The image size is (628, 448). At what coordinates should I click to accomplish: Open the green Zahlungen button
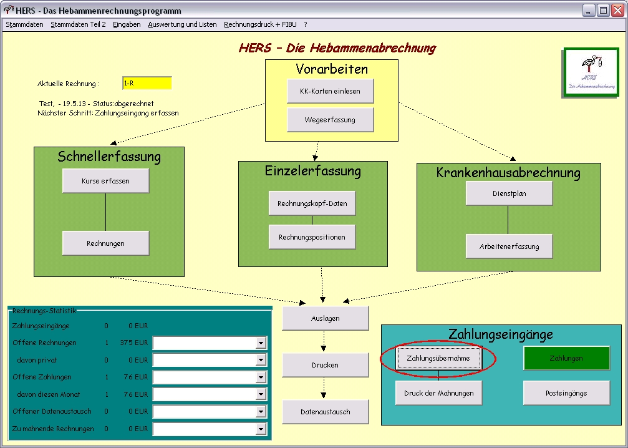[566, 358]
